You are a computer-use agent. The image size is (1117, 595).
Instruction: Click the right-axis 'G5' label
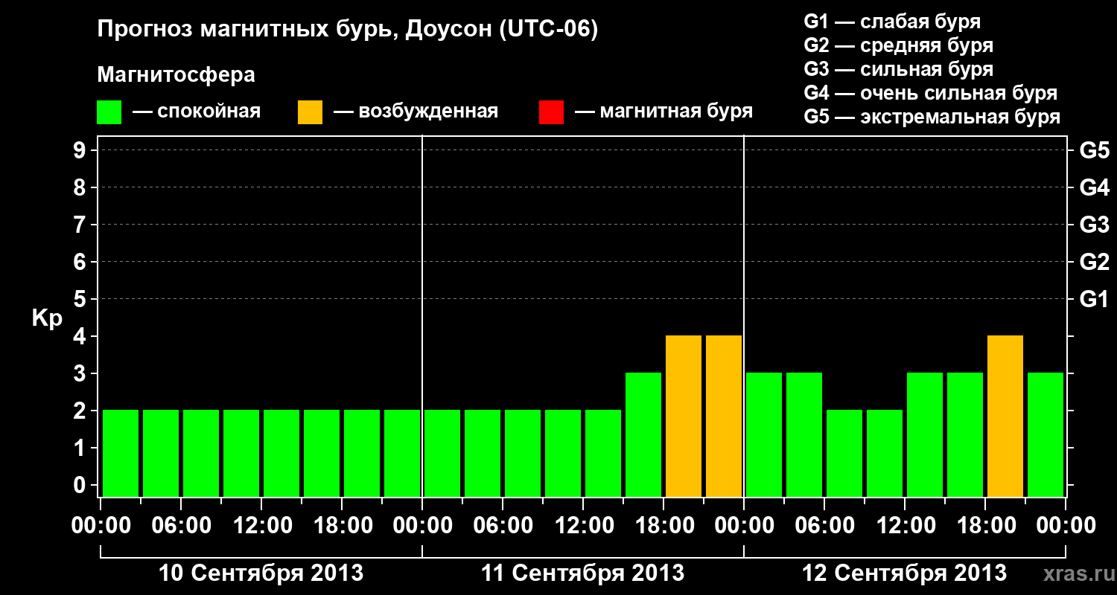pos(1095,150)
